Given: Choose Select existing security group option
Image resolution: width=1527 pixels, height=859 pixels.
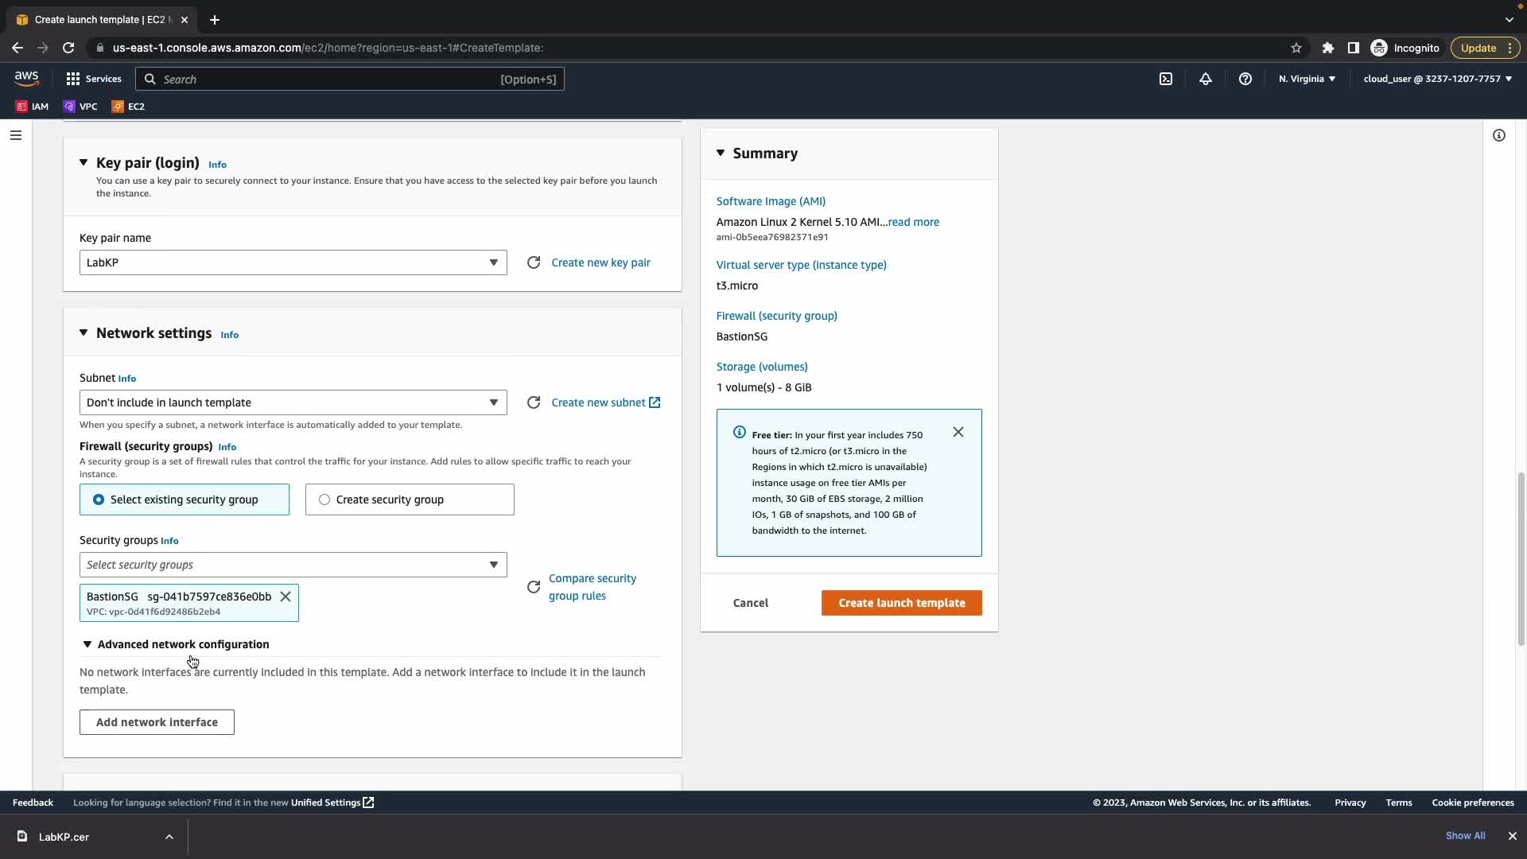Looking at the screenshot, I should point(99,499).
